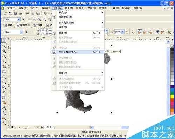Open the zoom level 29% dropdown
Viewport: 175px width, 139px height.
point(19,19)
